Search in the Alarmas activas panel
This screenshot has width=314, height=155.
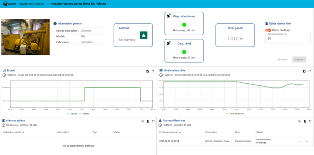pos(143,121)
